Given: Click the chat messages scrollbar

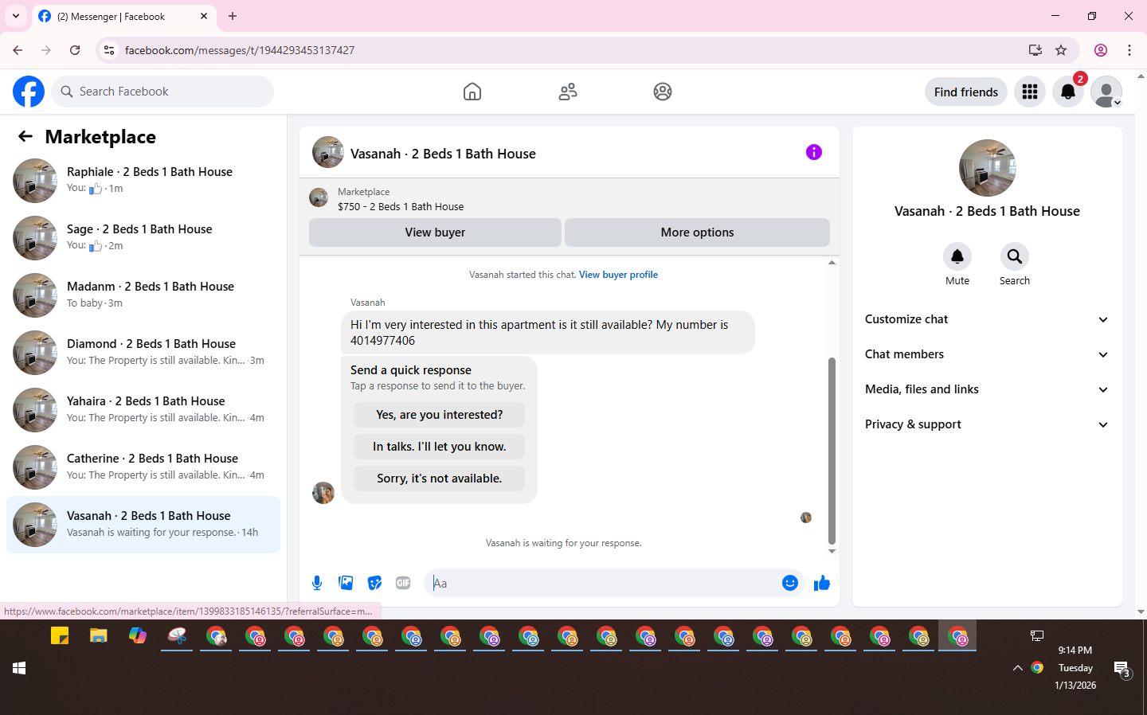Looking at the screenshot, I should pos(832,450).
